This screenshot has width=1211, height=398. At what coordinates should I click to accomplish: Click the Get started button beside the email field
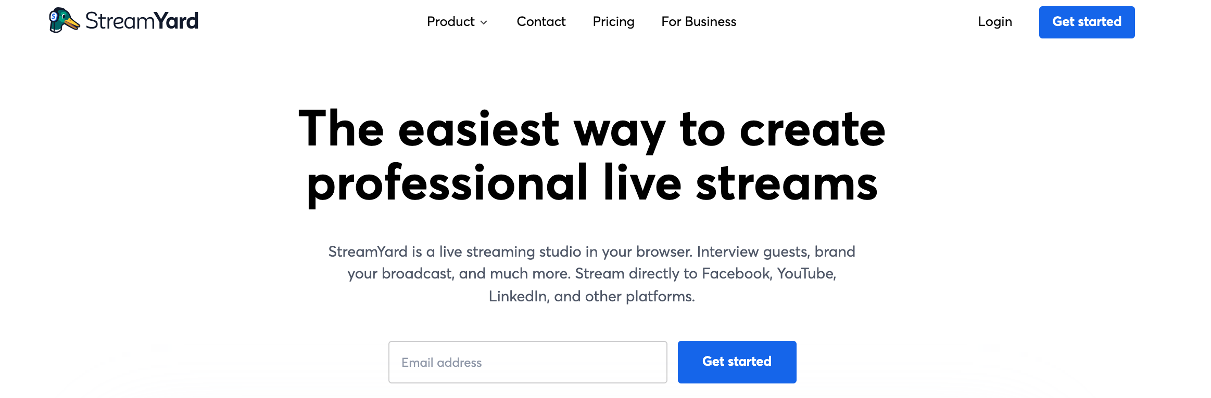pos(737,362)
